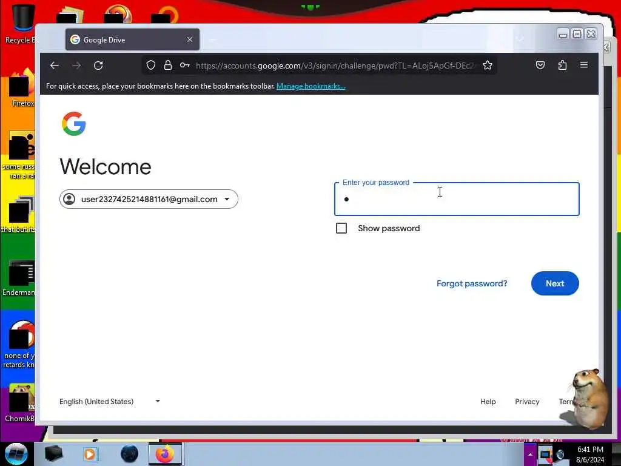This screenshot has width=621, height=466.
Task: Open the Manage bookmarks link
Action: point(311,86)
